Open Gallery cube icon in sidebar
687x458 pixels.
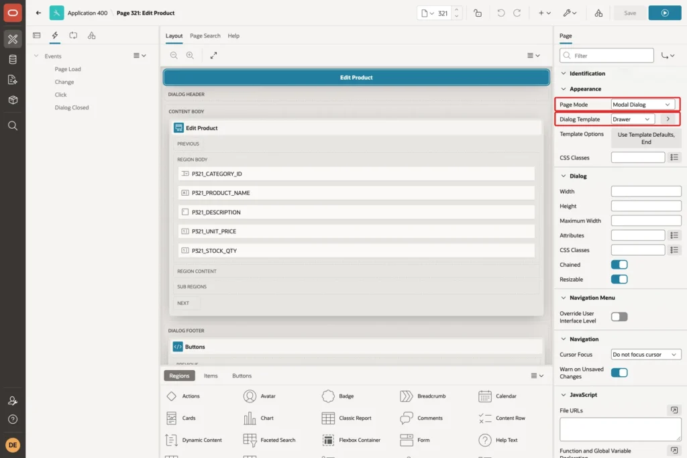13,100
